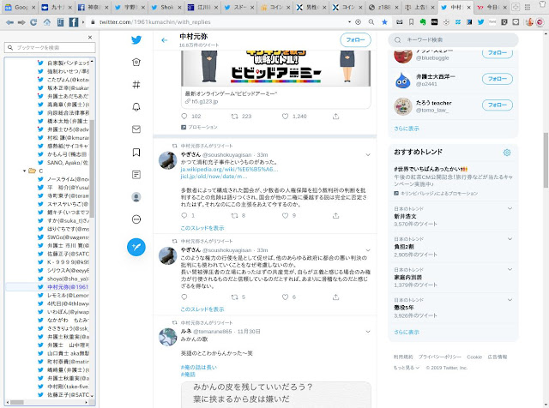Follow たろう teacher account
549x408 pixels.
click(498, 105)
